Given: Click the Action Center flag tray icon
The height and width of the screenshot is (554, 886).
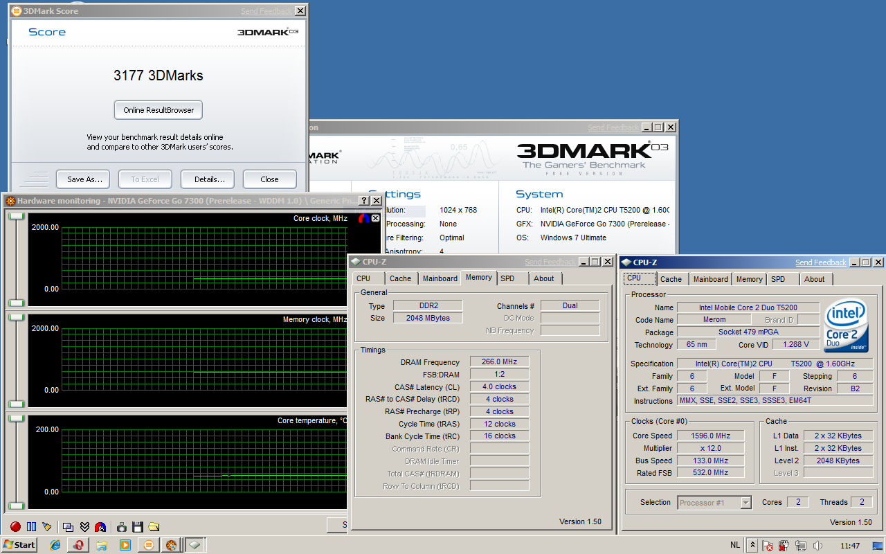Looking at the screenshot, I should 768,545.
